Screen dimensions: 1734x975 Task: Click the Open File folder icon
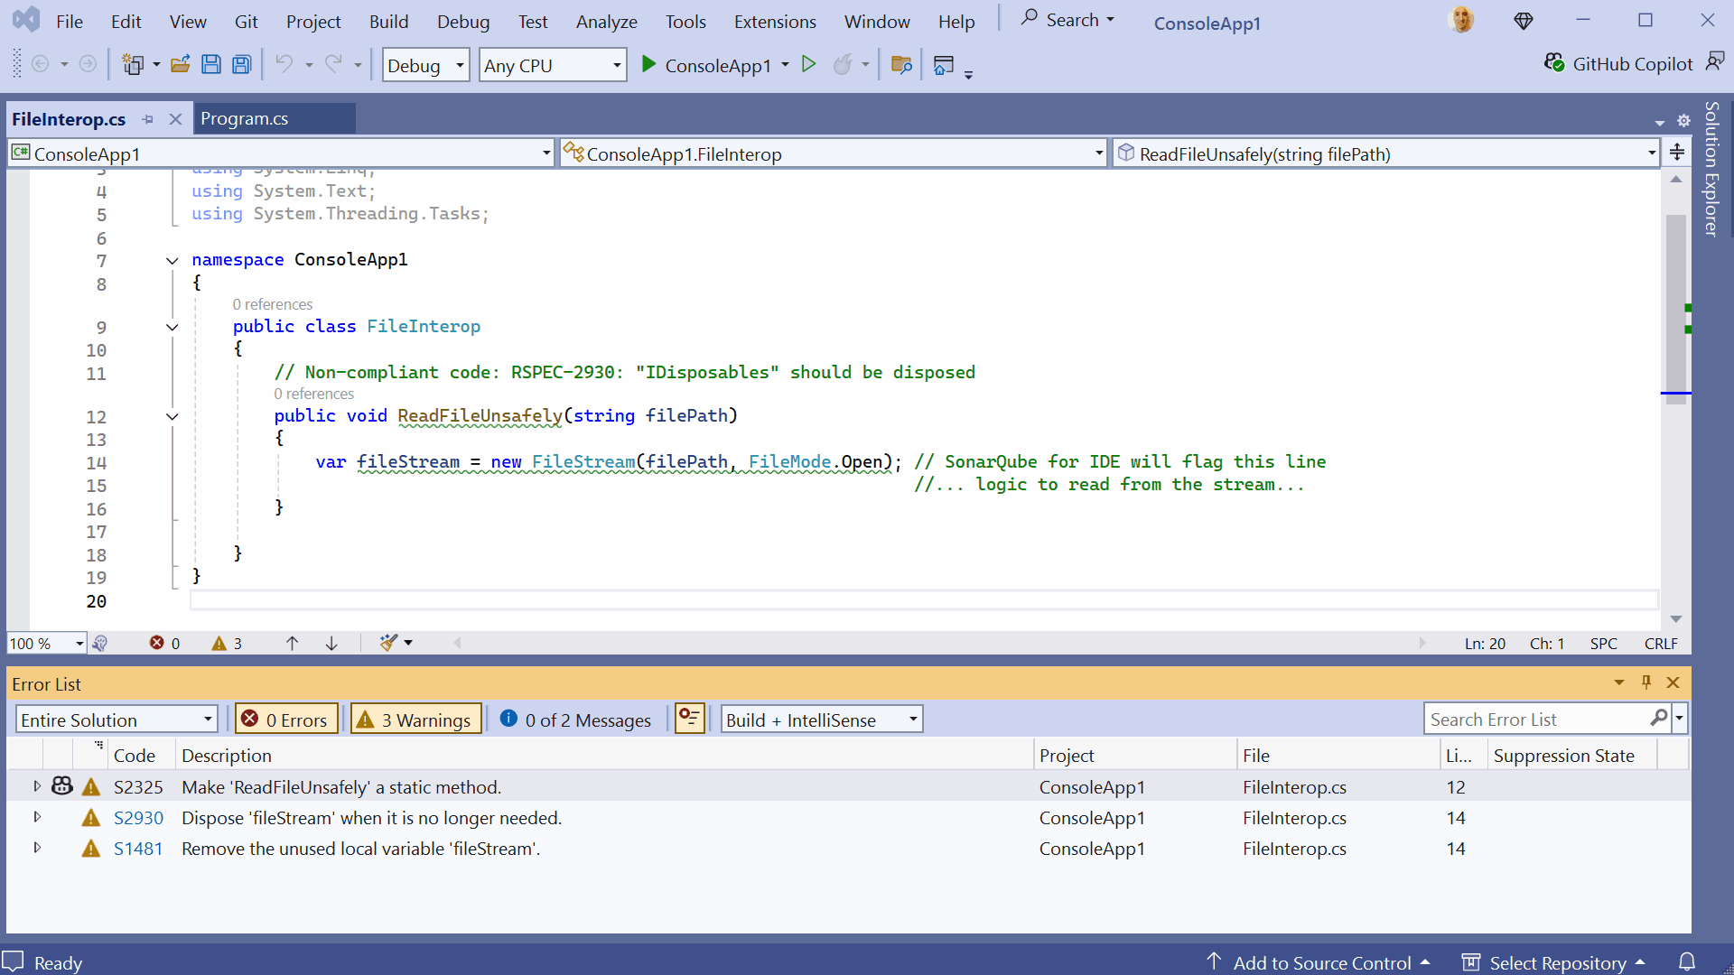pos(180,64)
